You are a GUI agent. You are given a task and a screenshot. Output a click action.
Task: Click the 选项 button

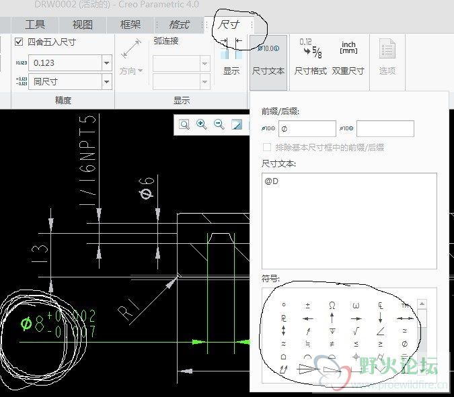387,58
